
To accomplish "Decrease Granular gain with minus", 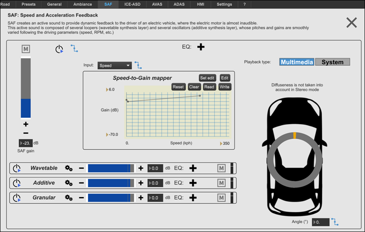I will click(x=81, y=198).
